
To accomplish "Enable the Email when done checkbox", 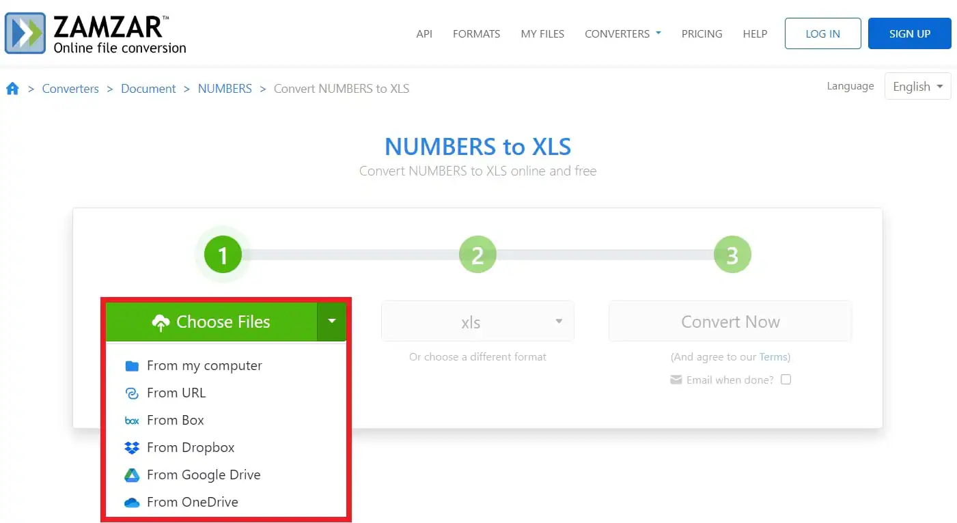I will 786,380.
